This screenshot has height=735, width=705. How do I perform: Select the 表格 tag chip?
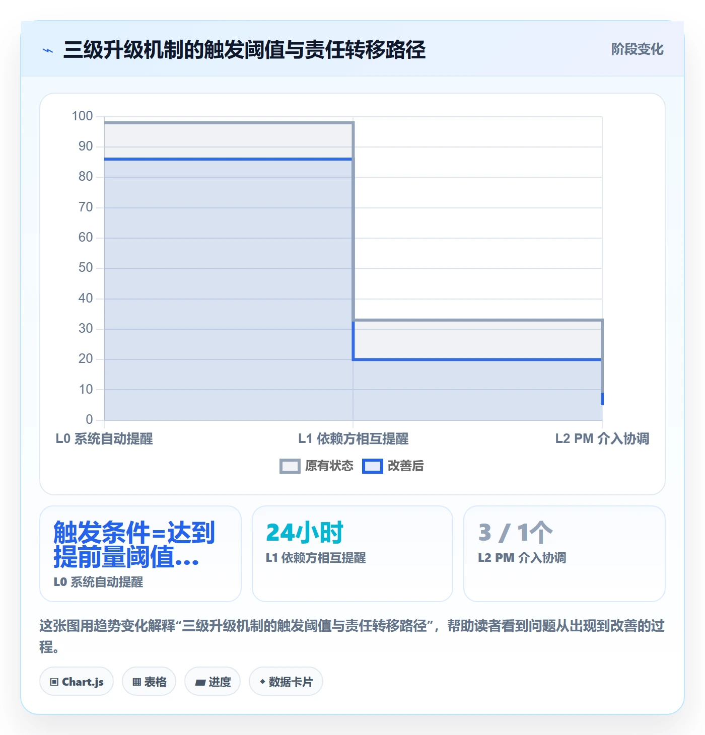point(149,682)
